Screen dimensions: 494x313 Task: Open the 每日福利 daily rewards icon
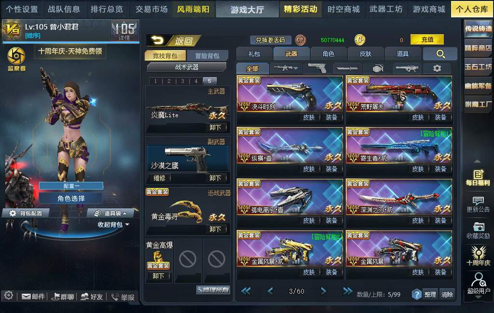coord(478,177)
